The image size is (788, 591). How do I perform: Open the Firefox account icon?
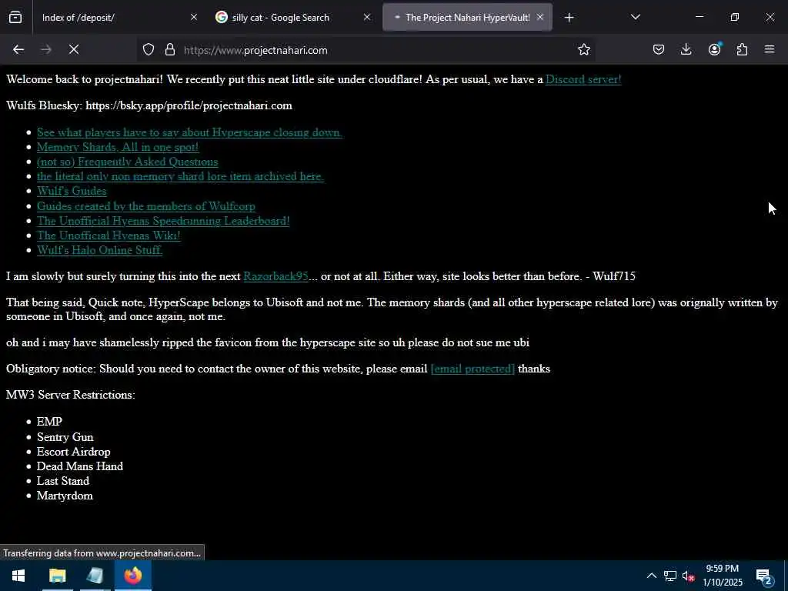pos(714,49)
